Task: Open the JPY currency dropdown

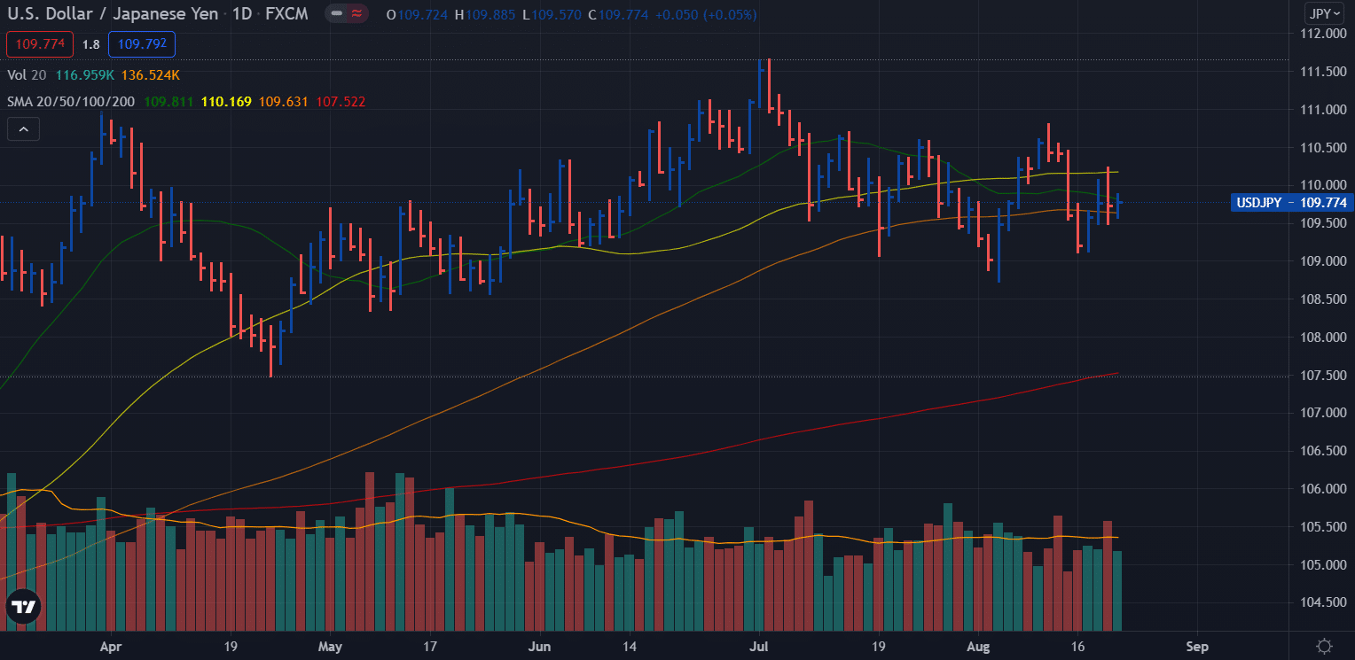Action: pos(1325,13)
